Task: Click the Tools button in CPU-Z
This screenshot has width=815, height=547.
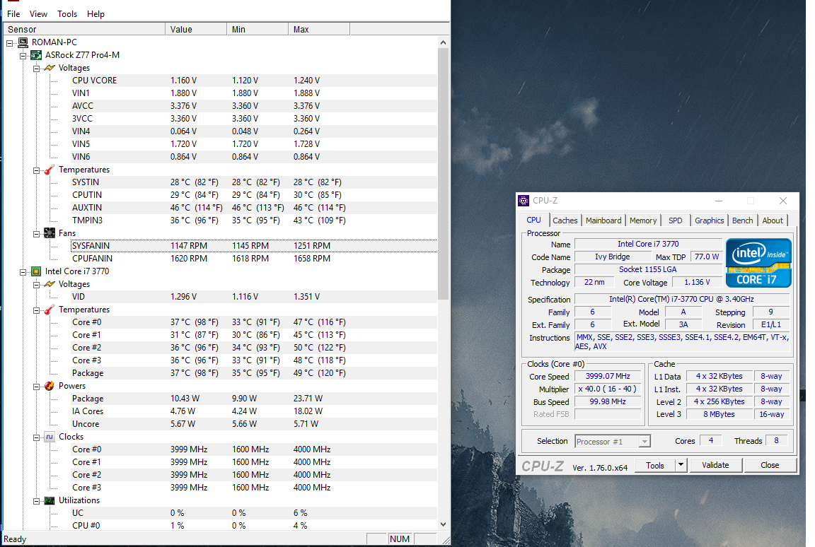Action: tap(655, 466)
